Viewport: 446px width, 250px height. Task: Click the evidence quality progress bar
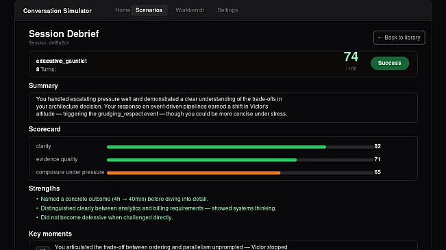click(x=240, y=160)
